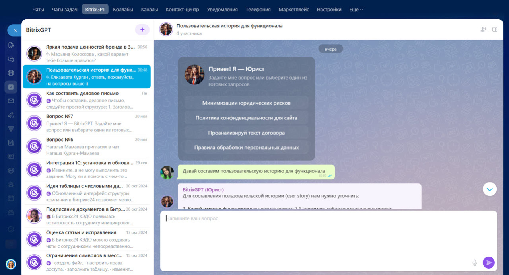Open the mail envelope icon in left sidebar
The width and height of the screenshot is (509, 275).
[x=11, y=101]
